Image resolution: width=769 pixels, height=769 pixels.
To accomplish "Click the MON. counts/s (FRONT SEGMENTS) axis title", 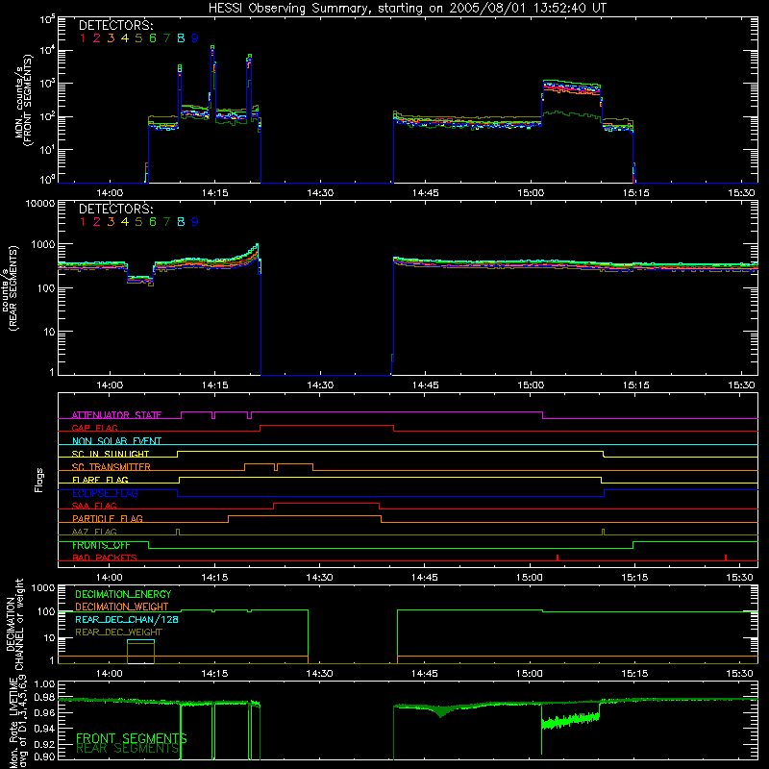I will pos(23,100).
